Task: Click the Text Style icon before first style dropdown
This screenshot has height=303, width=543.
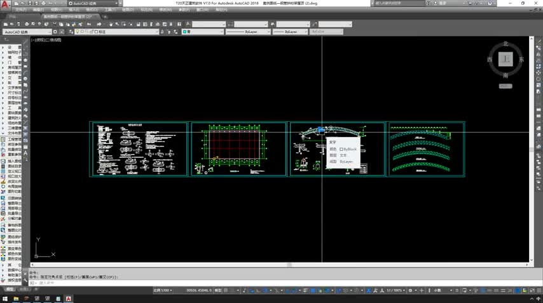Action: (188, 24)
